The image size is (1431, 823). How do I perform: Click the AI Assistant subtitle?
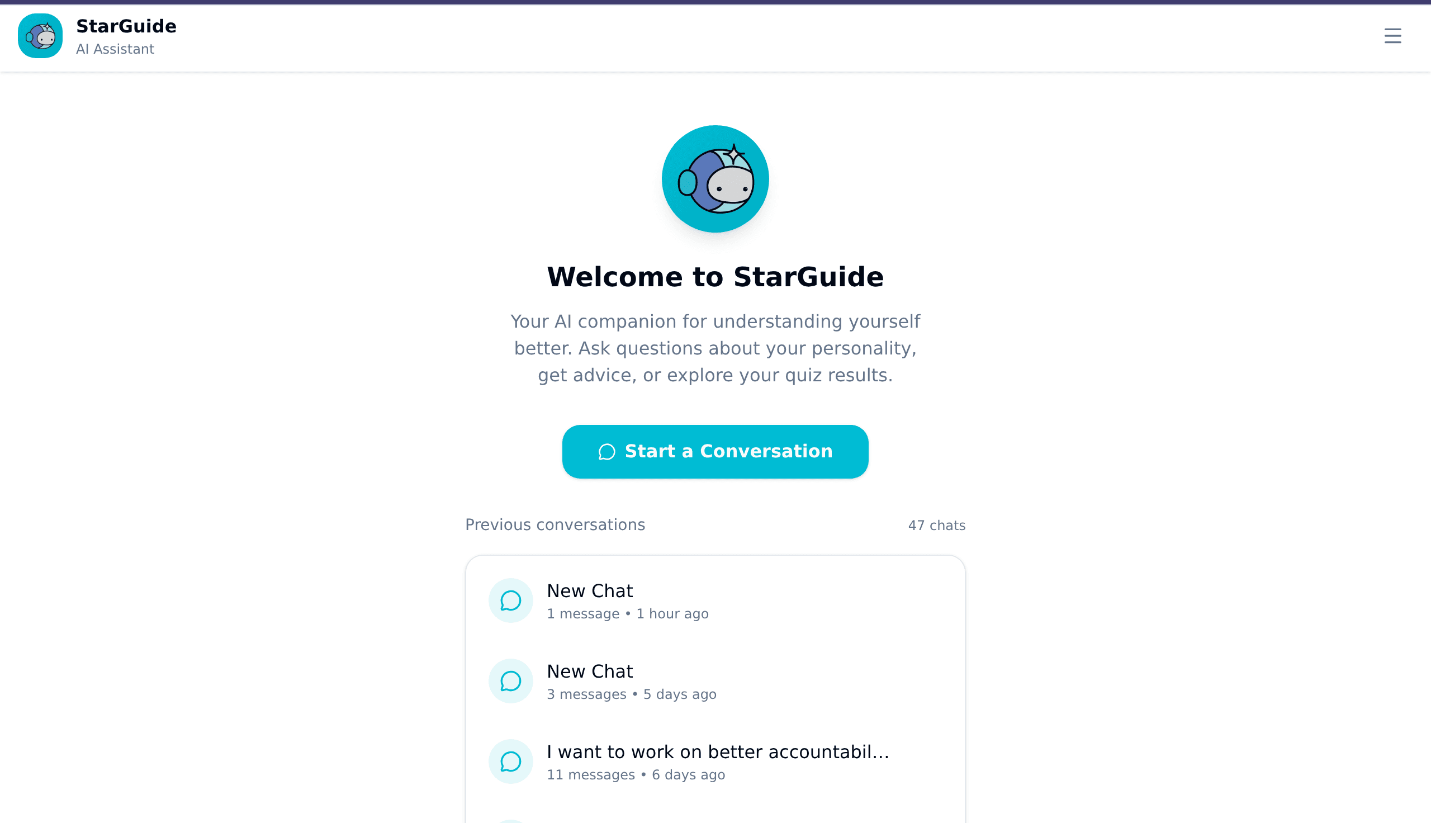click(115, 49)
